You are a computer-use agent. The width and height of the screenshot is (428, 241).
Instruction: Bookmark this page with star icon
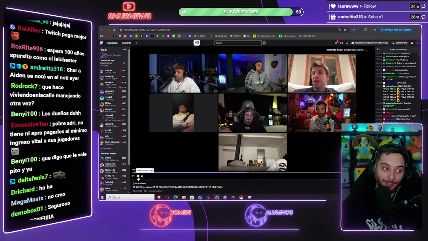tap(345, 30)
